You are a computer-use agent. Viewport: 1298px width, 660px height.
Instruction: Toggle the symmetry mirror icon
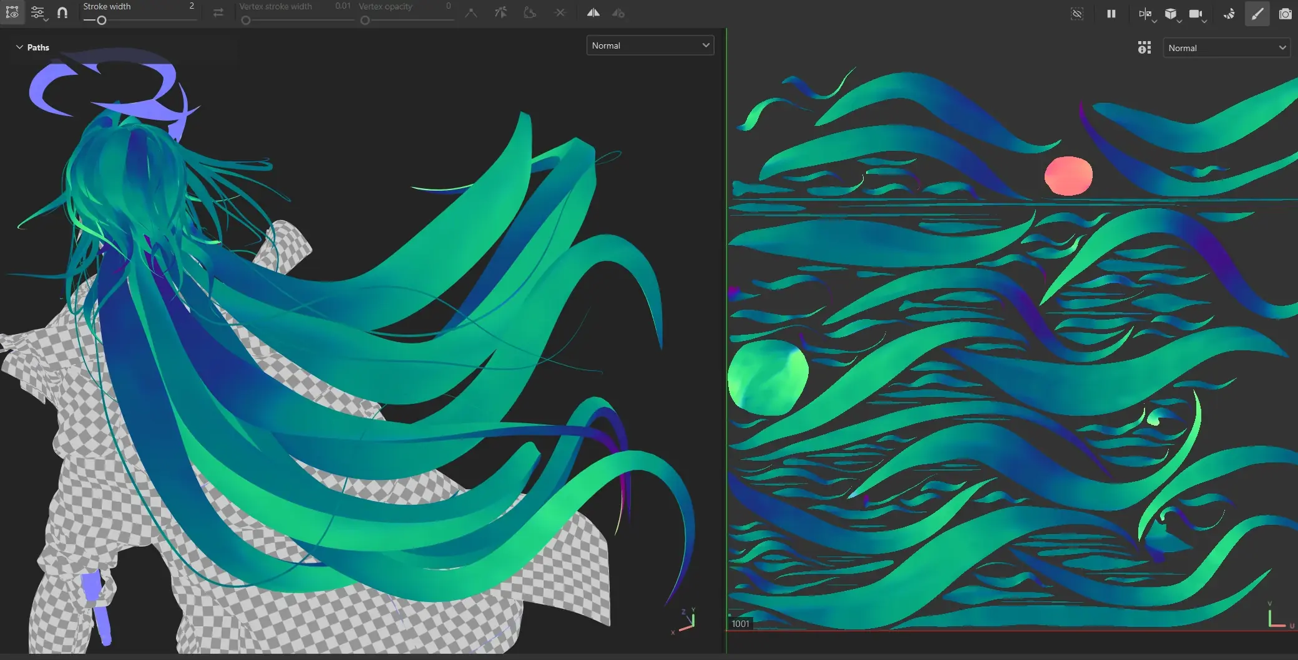[x=593, y=12]
